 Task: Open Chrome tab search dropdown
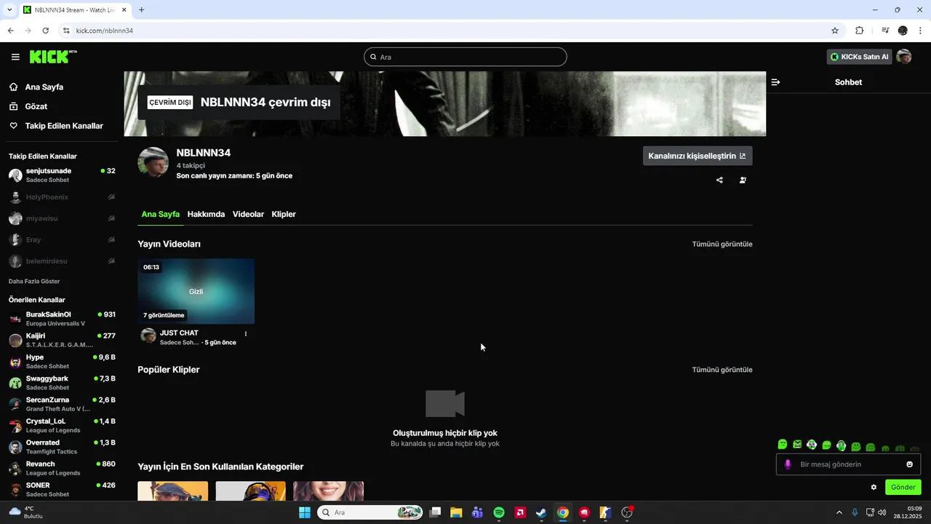click(x=10, y=10)
